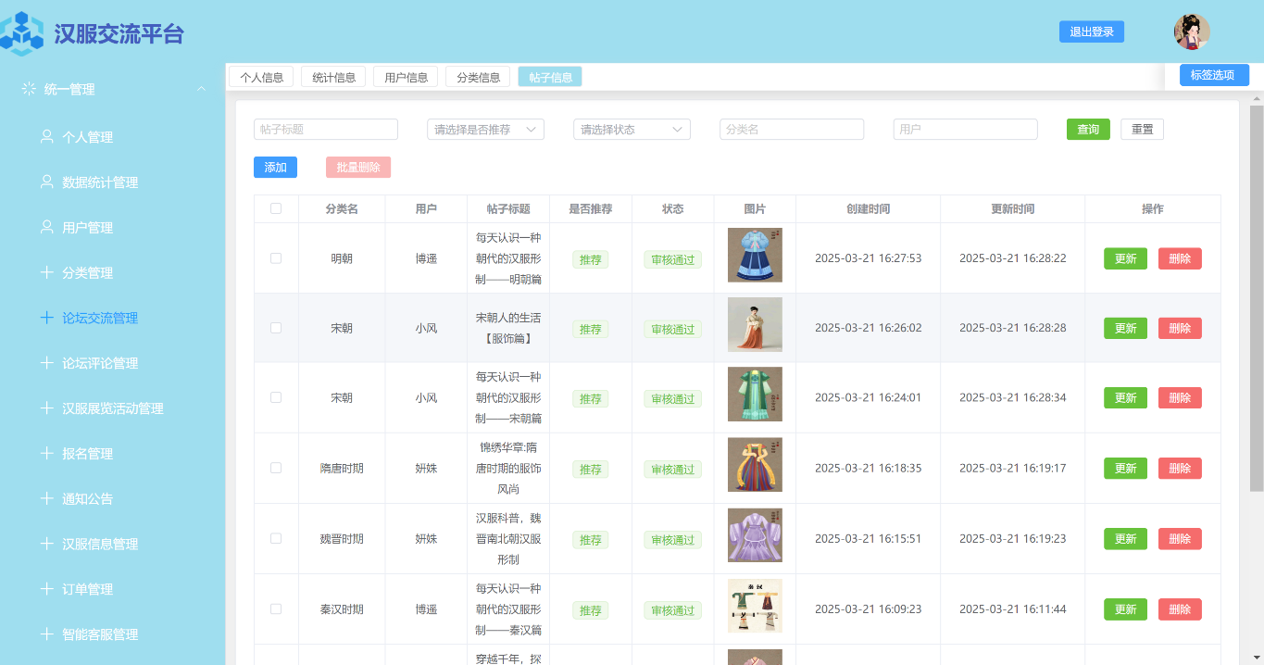Click plus icon next to 论坛交流管理

click(x=47, y=318)
